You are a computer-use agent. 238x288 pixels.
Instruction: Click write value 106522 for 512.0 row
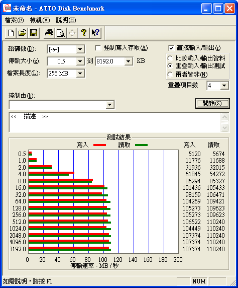pos(192,222)
